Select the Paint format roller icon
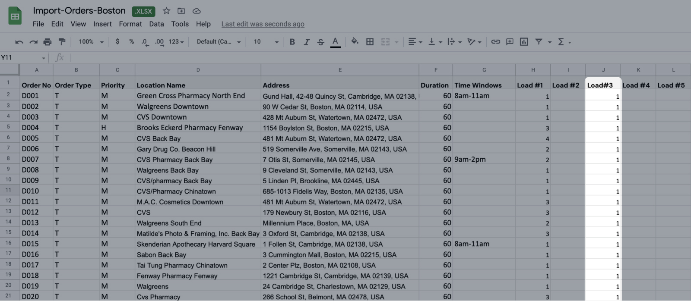Viewport: 691px width, 301px height. pyautogui.click(x=62, y=42)
